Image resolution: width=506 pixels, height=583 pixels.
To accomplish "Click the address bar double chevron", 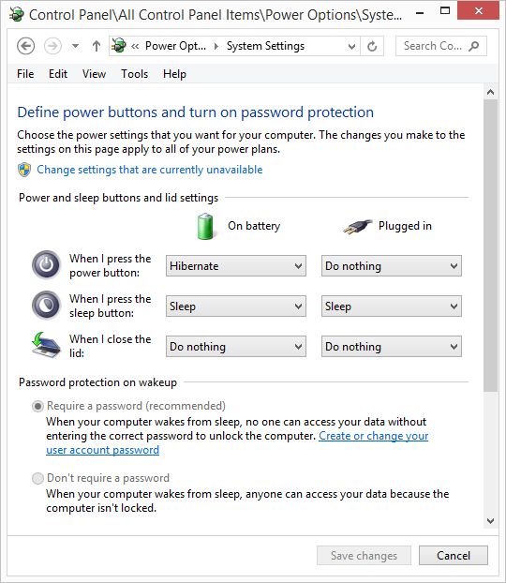I will click(135, 46).
